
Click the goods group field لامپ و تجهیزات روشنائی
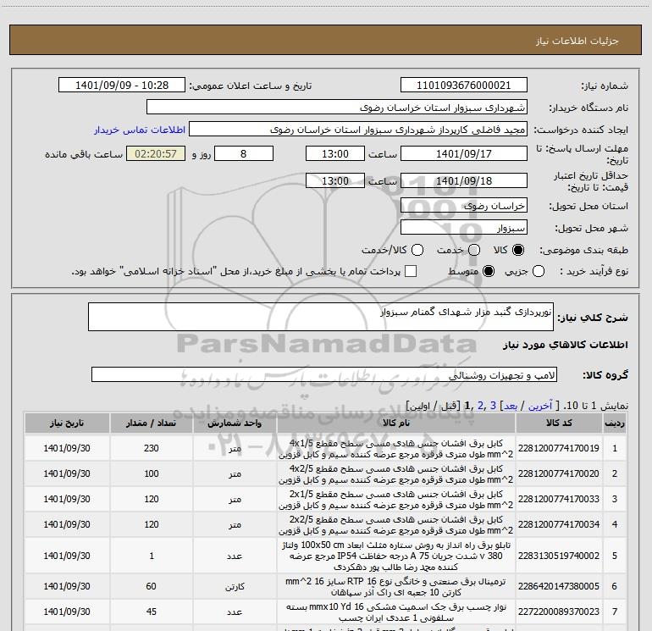pos(324,374)
